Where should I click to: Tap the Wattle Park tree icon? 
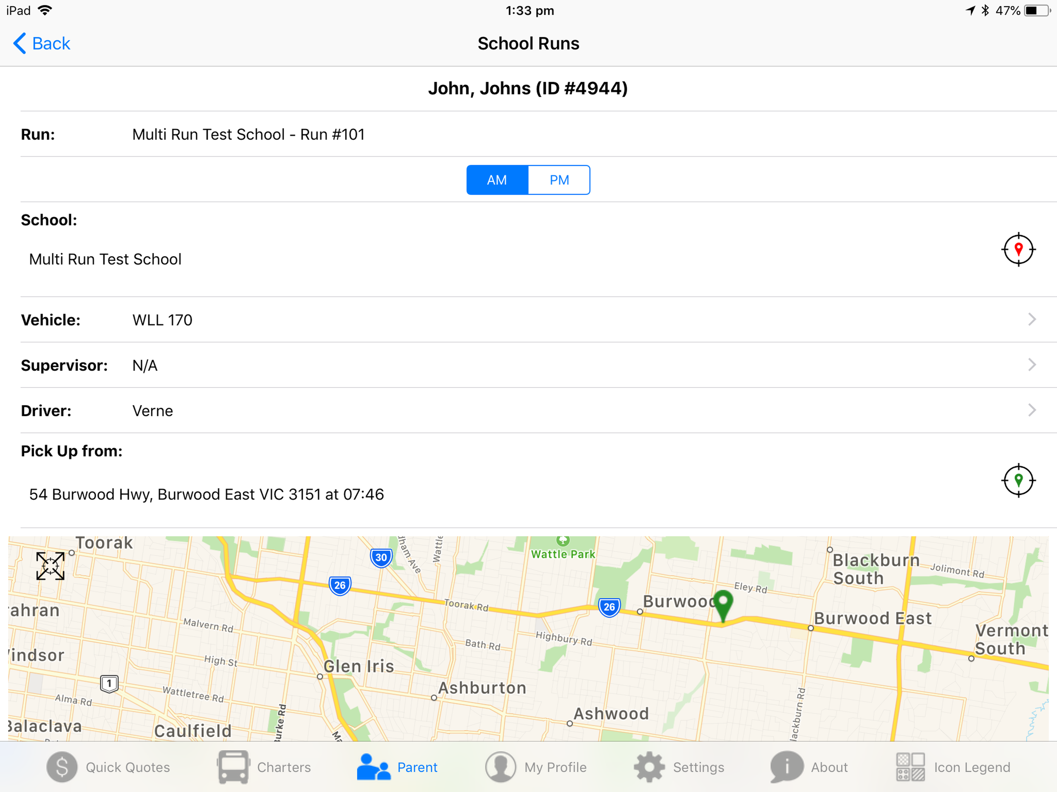point(563,541)
